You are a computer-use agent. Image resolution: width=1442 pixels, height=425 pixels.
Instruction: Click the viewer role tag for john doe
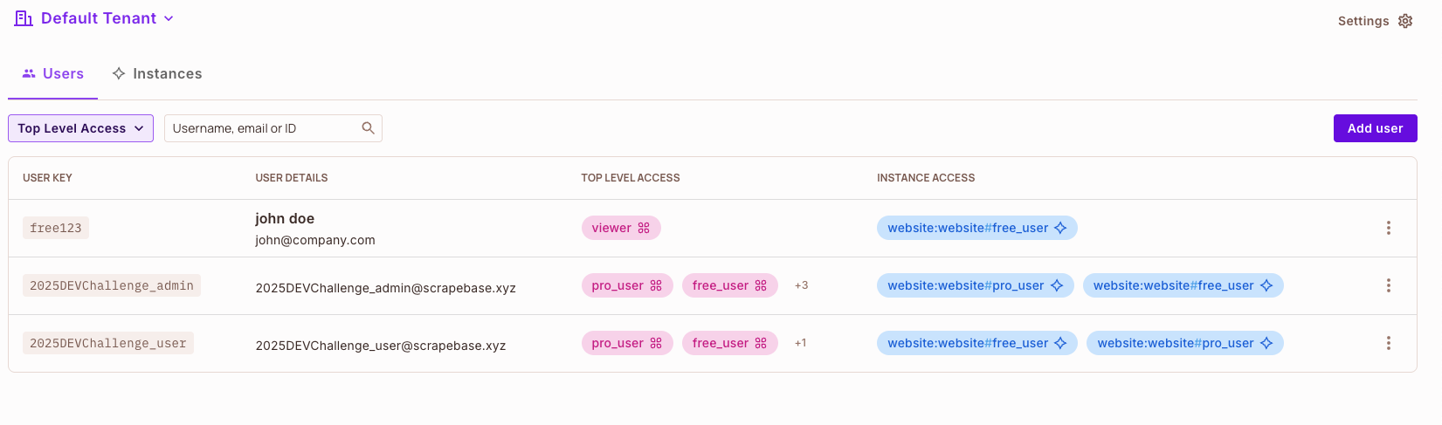click(621, 228)
